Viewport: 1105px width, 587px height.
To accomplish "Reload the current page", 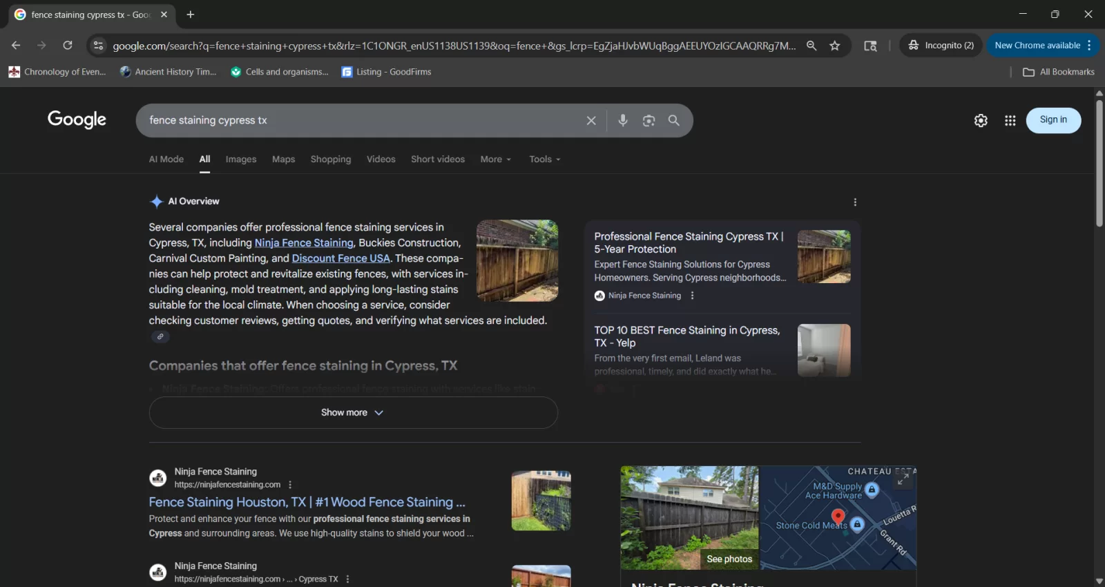I will 68,46.
